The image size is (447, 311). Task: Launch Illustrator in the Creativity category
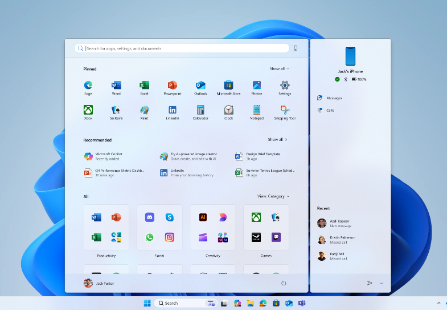(x=203, y=217)
